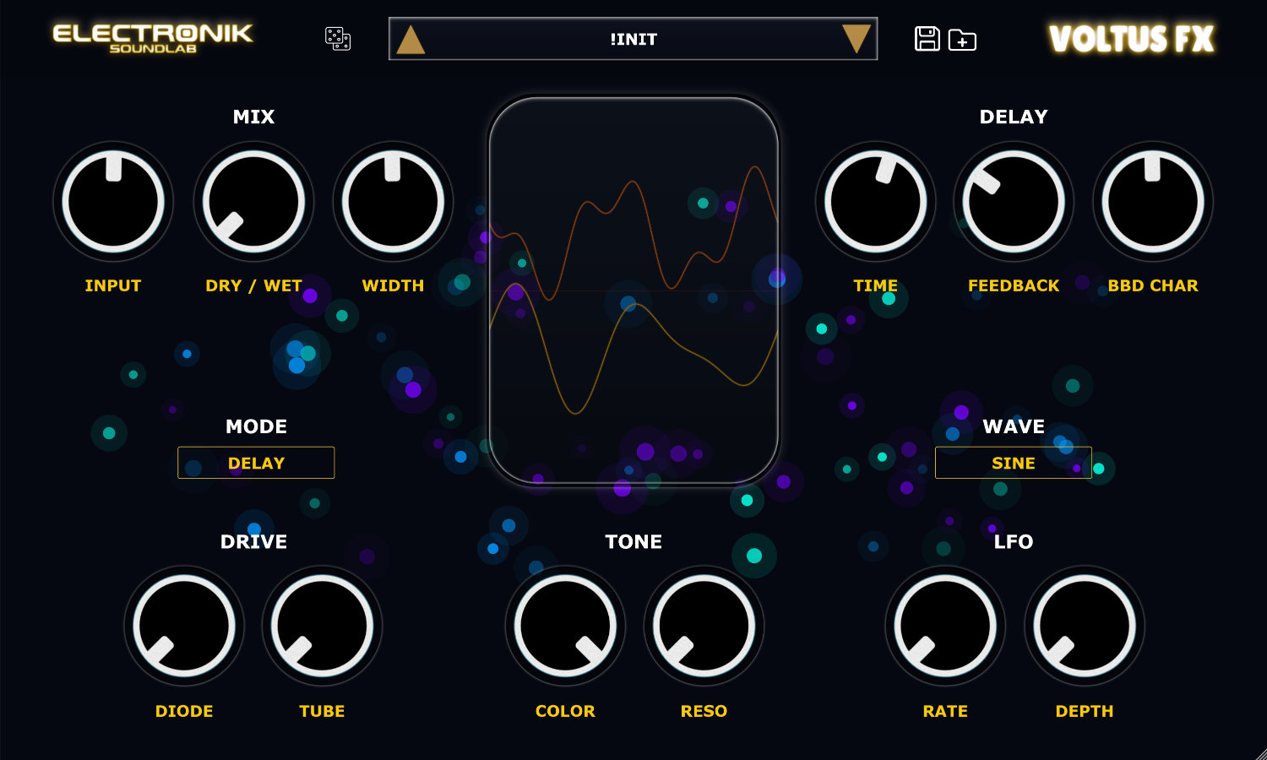Click the RESO label text
The height and width of the screenshot is (760, 1267).
tap(704, 711)
